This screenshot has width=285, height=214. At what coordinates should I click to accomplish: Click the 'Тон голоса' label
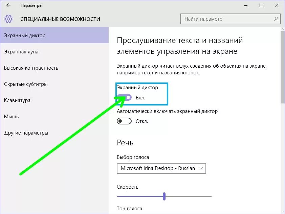[x=129, y=209]
